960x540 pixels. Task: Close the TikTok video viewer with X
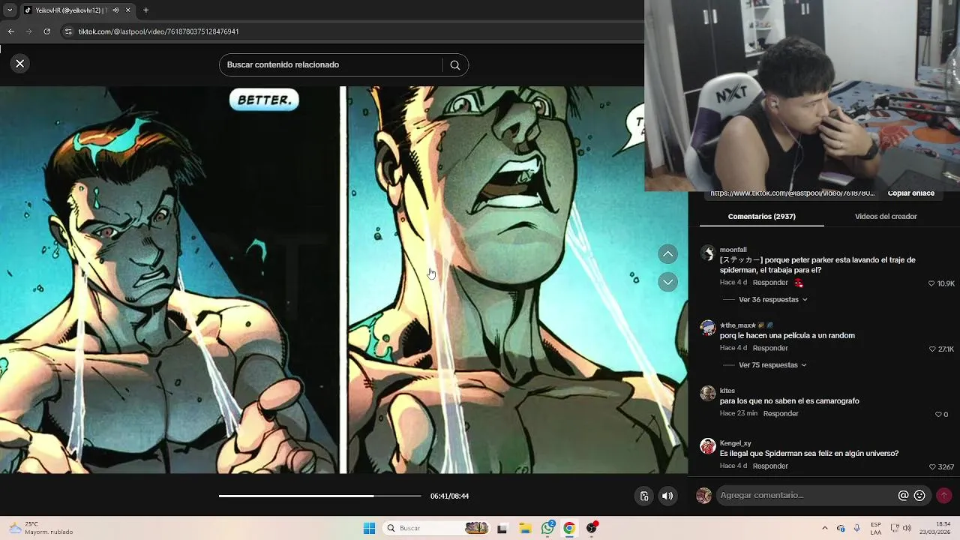(20, 64)
